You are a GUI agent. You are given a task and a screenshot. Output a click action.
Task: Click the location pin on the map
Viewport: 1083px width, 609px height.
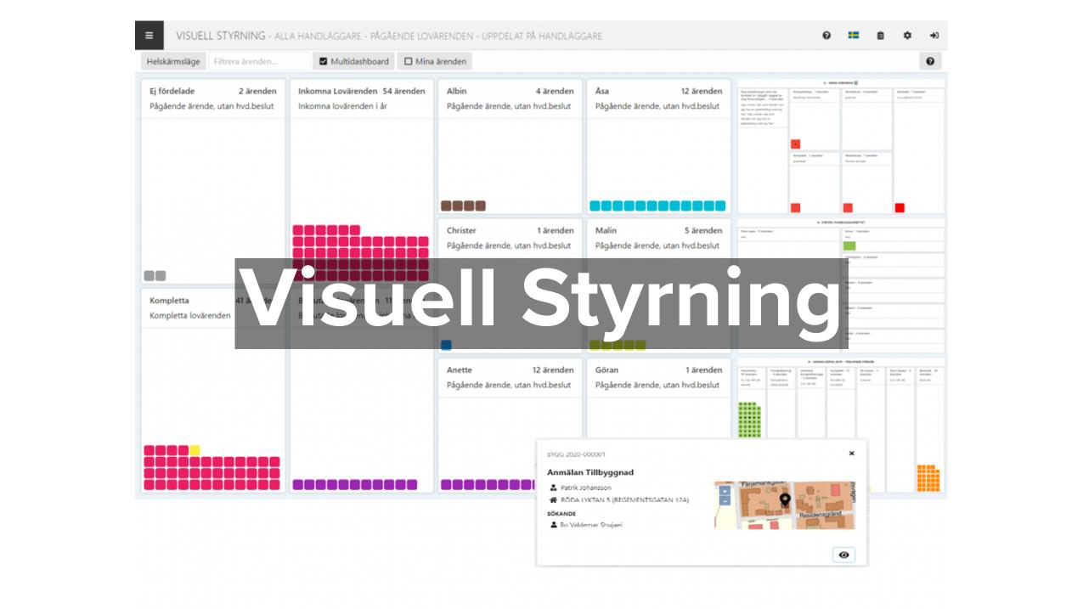(x=785, y=499)
